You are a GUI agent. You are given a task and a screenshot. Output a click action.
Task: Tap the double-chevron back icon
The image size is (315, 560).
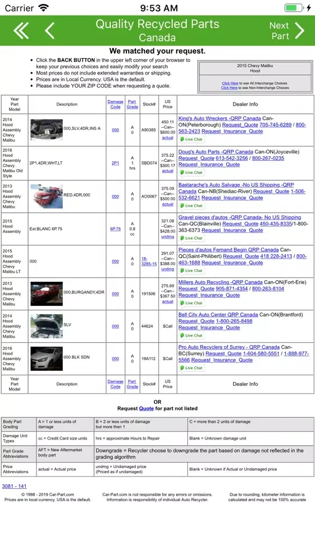pyautogui.click(x=21, y=31)
